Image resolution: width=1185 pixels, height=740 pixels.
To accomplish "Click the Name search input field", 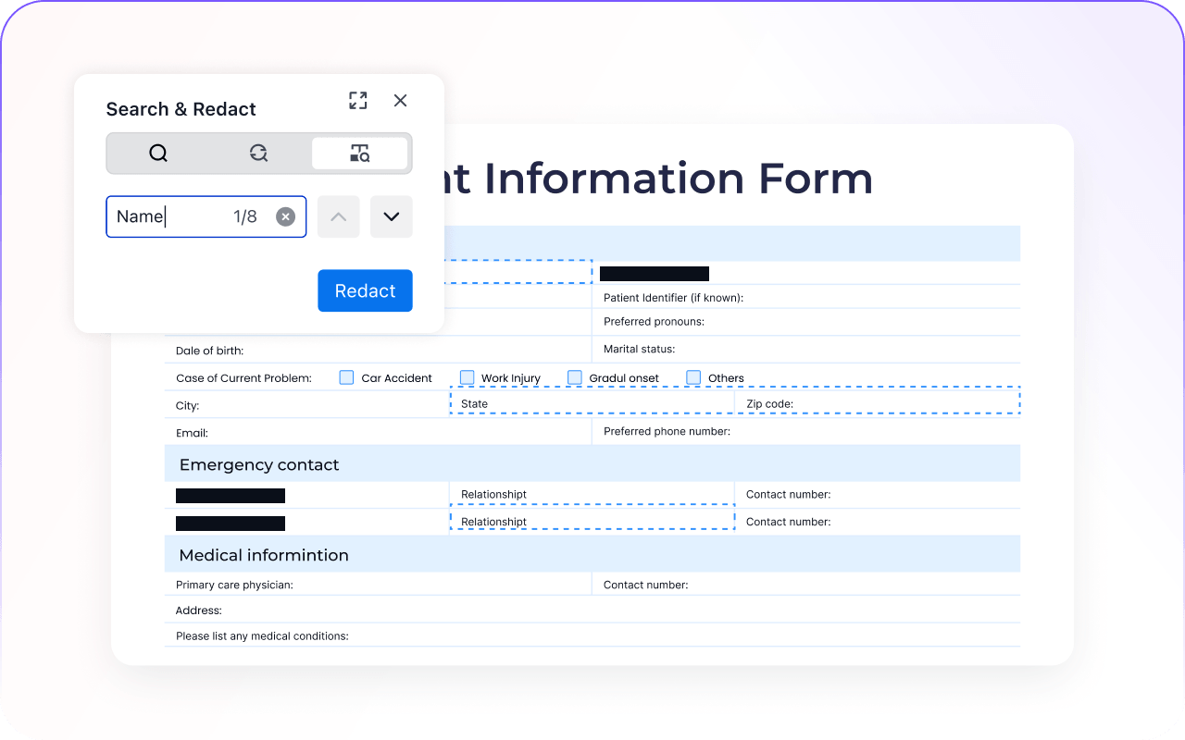I will click(206, 216).
